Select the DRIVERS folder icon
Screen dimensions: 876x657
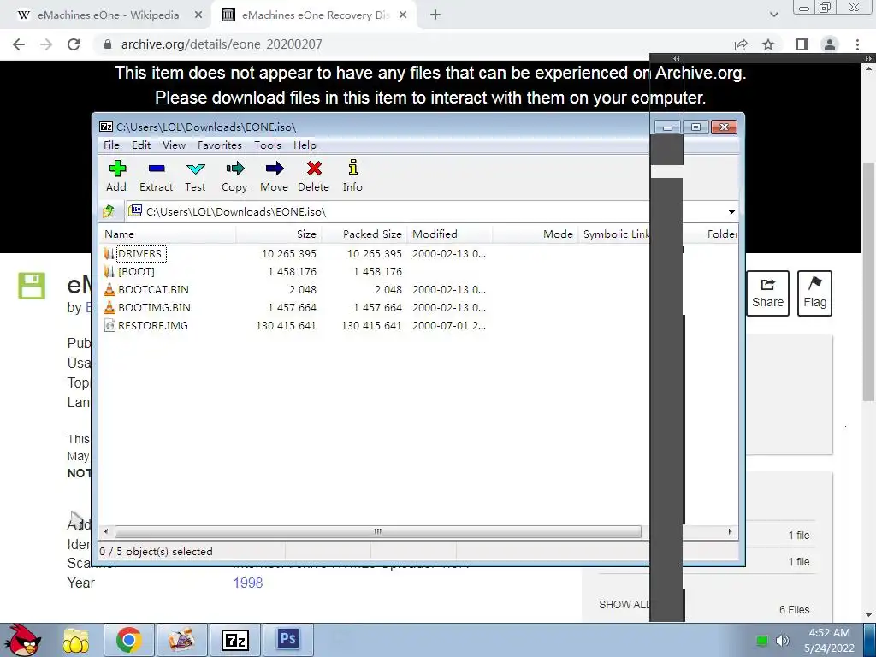[109, 253]
